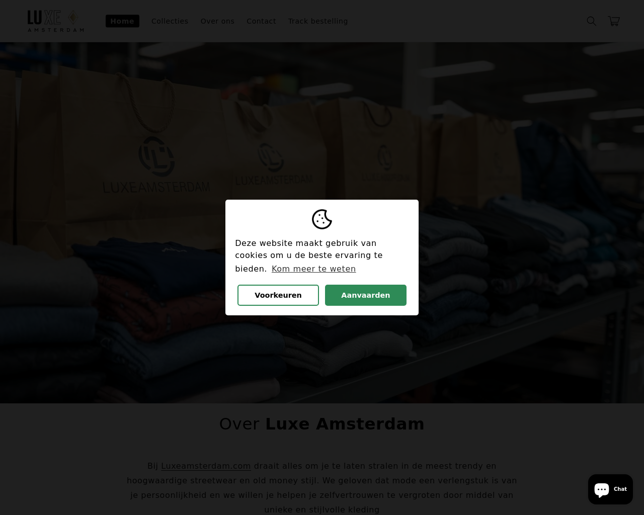Click the first LUXEAMSTERDAM bag in the banner
The height and width of the screenshot is (515, 644).
point(156,166)
